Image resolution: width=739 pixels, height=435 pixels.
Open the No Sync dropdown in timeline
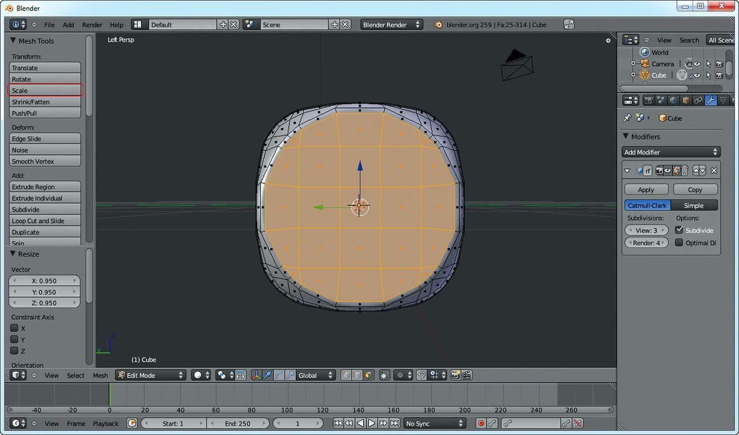point(435,423)
